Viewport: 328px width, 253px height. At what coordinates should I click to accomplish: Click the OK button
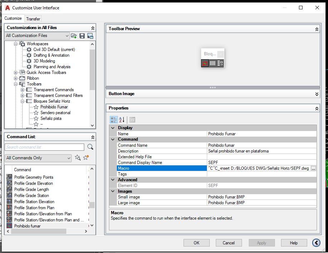coord(196,243)
